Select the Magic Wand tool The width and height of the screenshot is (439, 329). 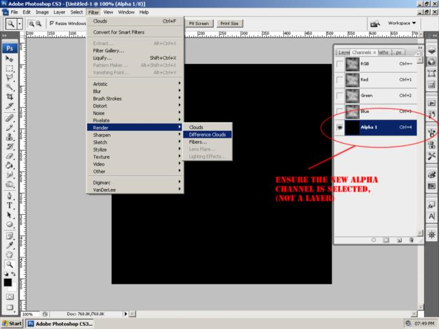point(10,87)
